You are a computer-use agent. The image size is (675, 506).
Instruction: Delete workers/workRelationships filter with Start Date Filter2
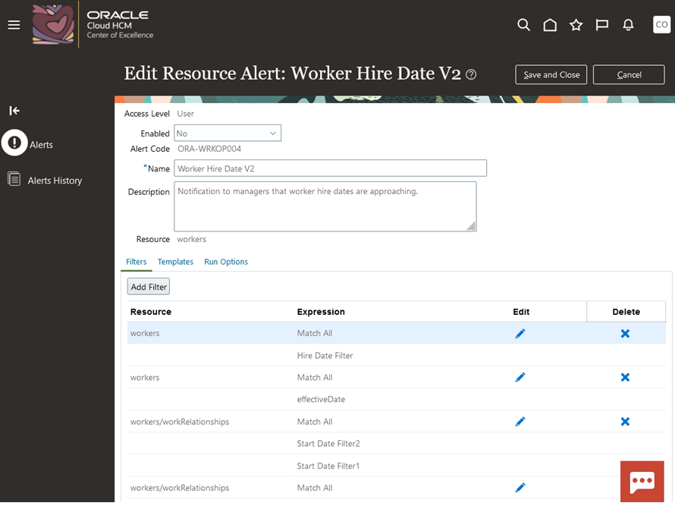point(625,422)
